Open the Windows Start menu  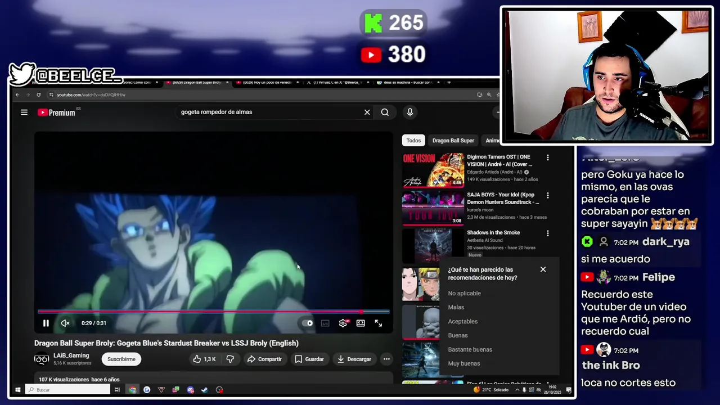18,390
